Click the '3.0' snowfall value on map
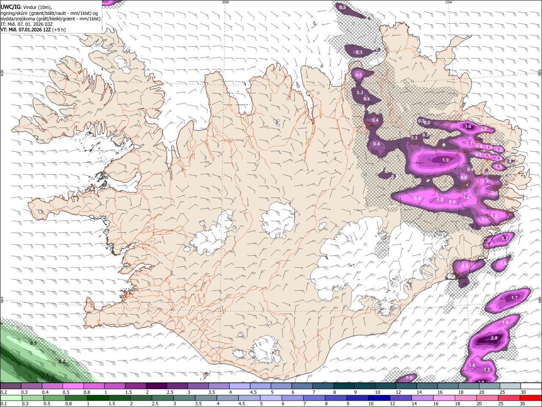542x407 pixels. click(468, 126)
